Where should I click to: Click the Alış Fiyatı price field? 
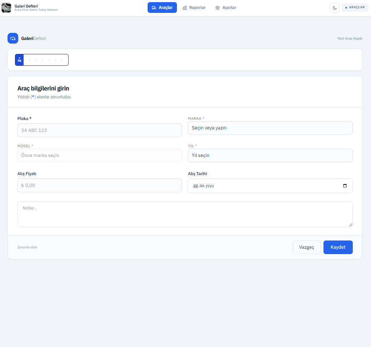coord(99,185)
